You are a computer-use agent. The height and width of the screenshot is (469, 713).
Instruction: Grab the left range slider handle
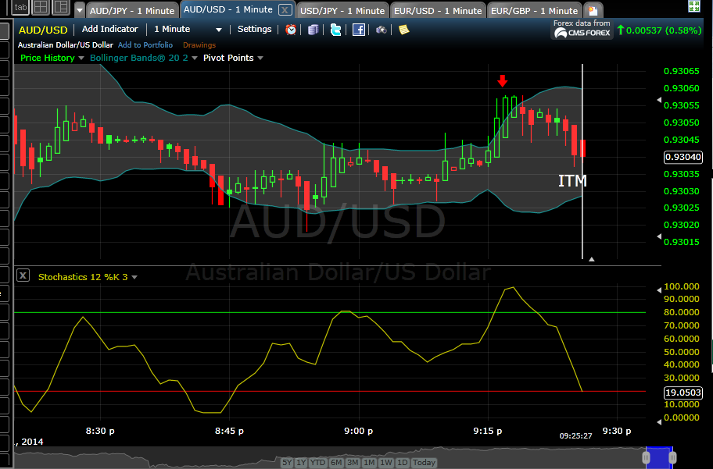[x=646, y=457]
